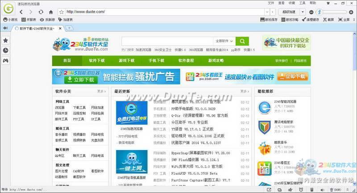Click the 立即下载 button in browser banner
The image size is (357, 193).
[x=81, y=80]
